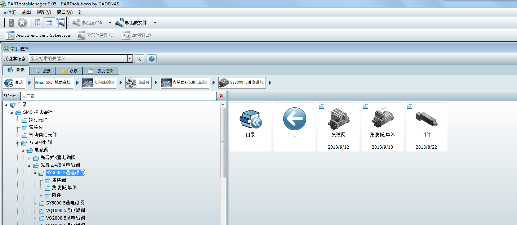Open arrow after SMC 株式会社 breadcrumb
517x225 pixels.
click(77, 83)
